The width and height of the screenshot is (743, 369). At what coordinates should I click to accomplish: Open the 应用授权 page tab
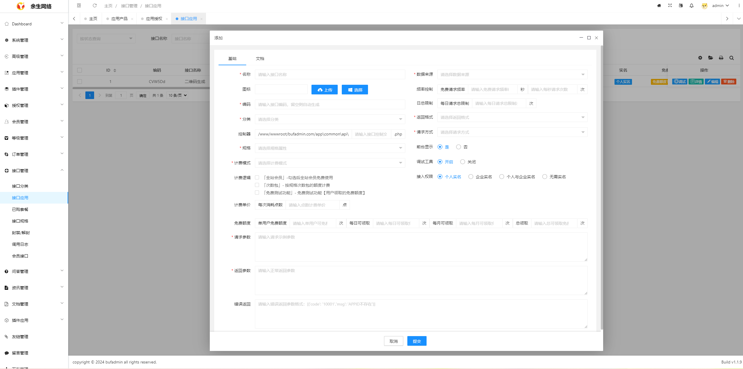154,19
